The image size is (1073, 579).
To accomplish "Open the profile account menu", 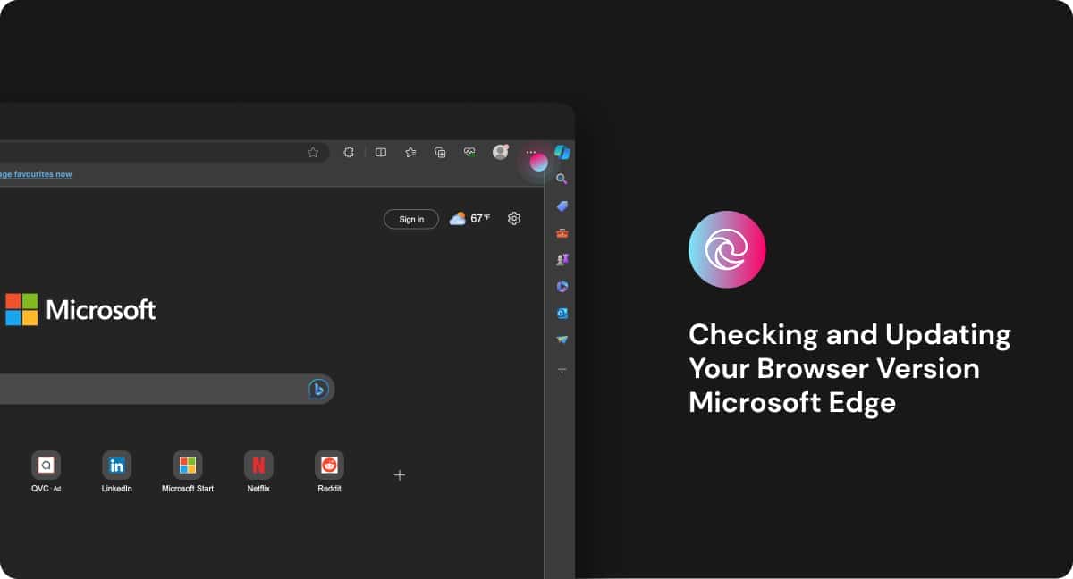I will (x=499, y=152).
